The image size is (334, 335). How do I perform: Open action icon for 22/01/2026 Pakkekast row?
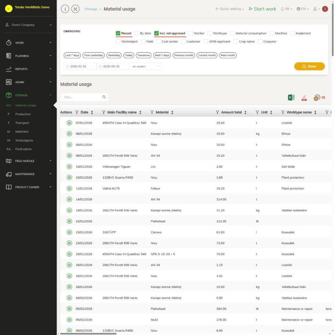tap(69, 221)
